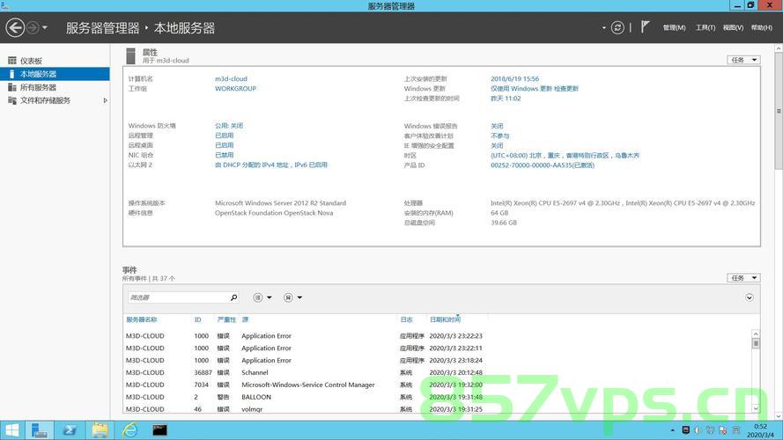Open PowerShell from taskbar
Viewport: 783px width, 440px height.
tap(69, 430)
